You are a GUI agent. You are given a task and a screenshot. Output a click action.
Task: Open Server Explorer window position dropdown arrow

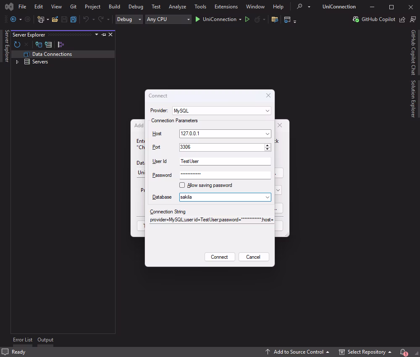click(x=97, y=34)
